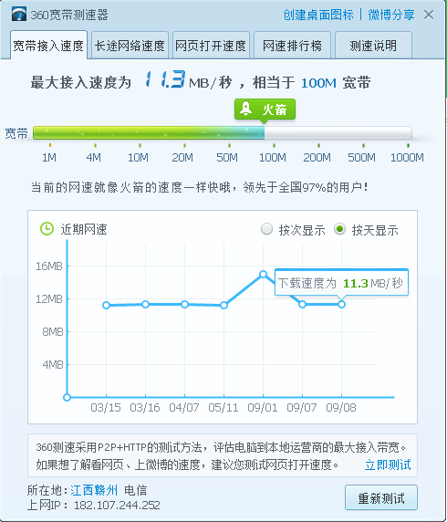Select the 03/15 data point on chart
Image resolution: width=447 pixels, height=522 pixels.
coord(106,305)
